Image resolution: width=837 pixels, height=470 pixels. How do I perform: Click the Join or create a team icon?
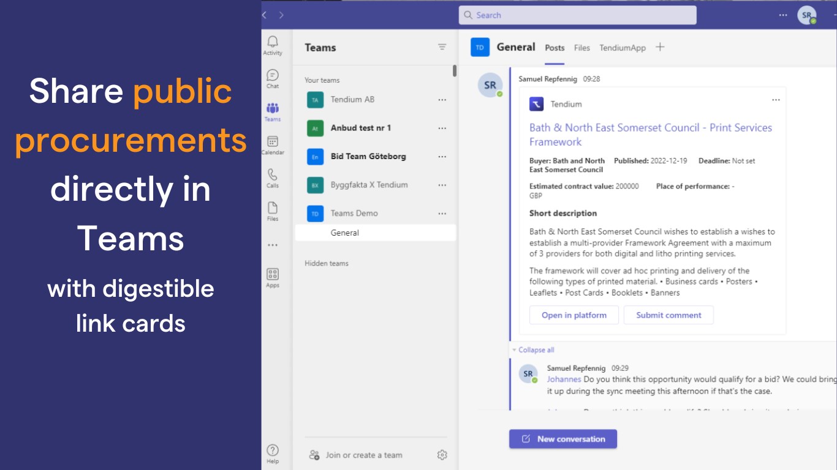pos(314,455)
